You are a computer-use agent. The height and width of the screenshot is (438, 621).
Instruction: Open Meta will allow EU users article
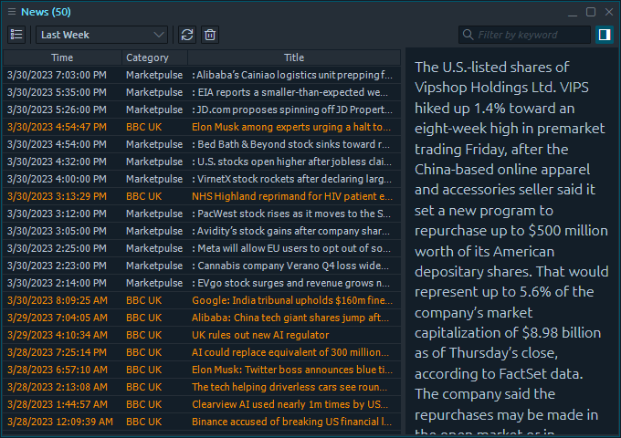(295, 248)
